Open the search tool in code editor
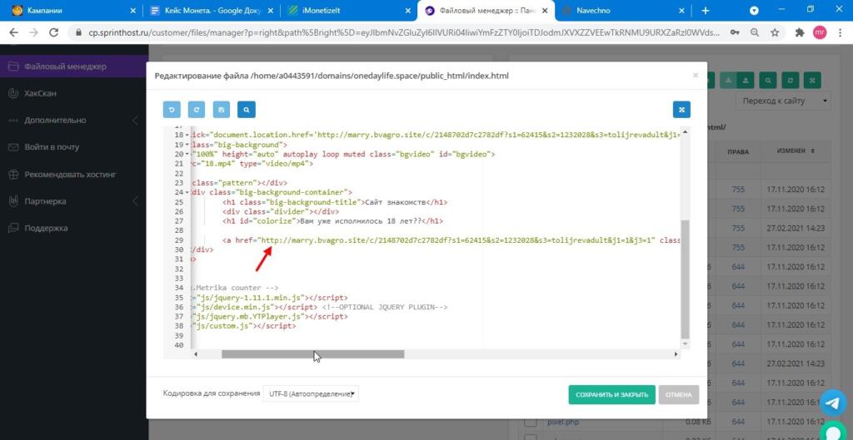This screenshot has height=440, width=853. coord(245,109)
